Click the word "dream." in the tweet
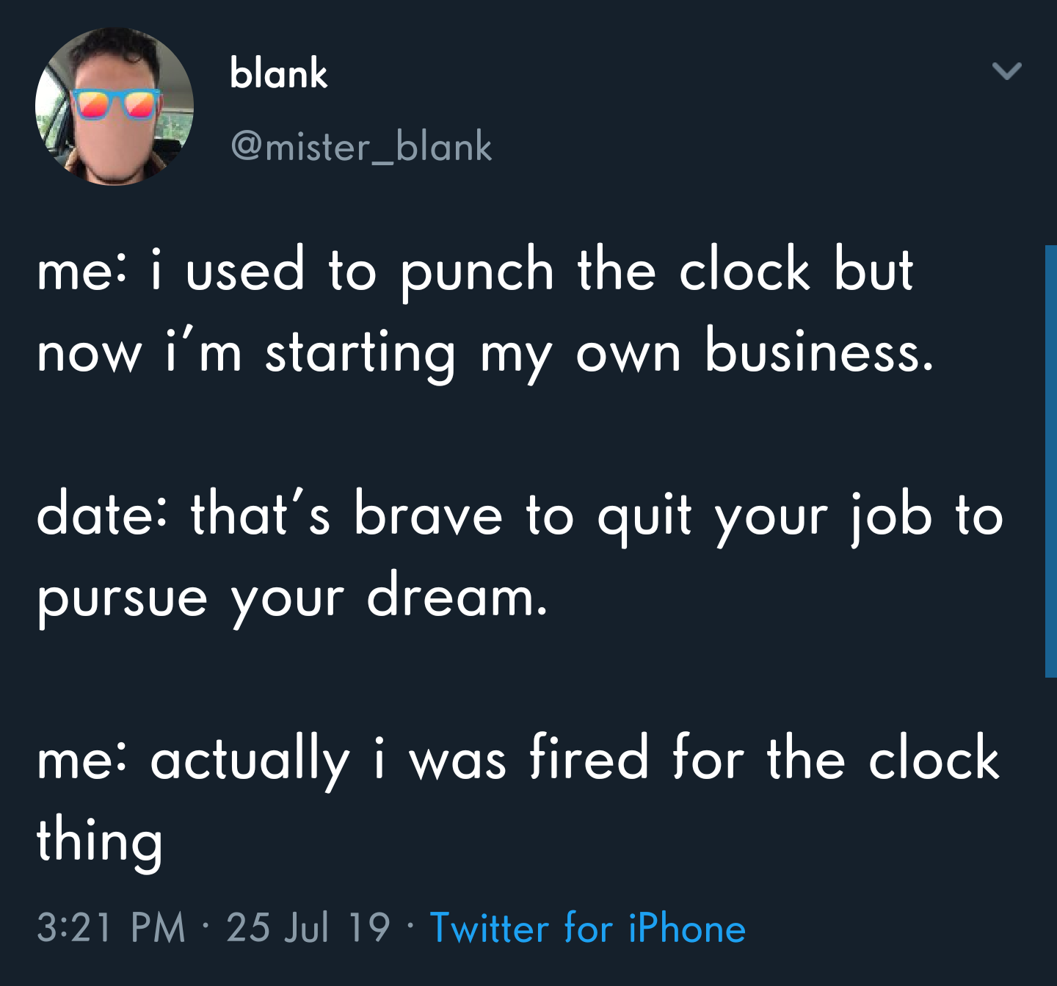This screenshot has width=1057, height=986. click(x=457, y=595)
